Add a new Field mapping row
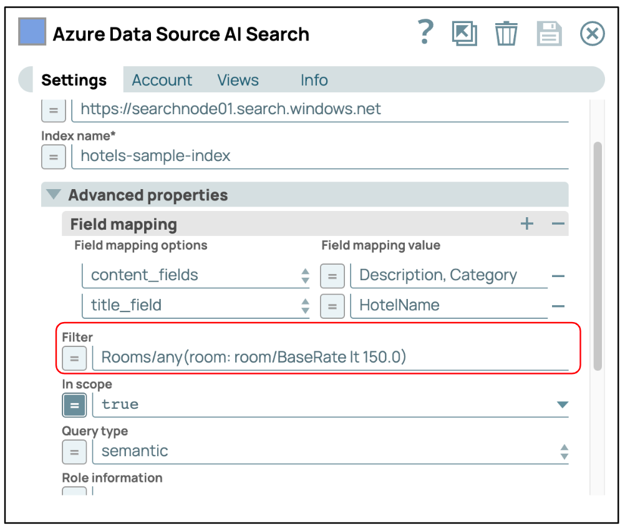The width and height of the screenshot is (625, 528). pos(527,224)
